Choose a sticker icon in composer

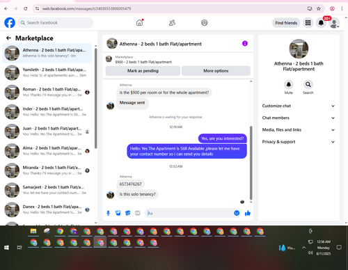(x=128, y=213)
